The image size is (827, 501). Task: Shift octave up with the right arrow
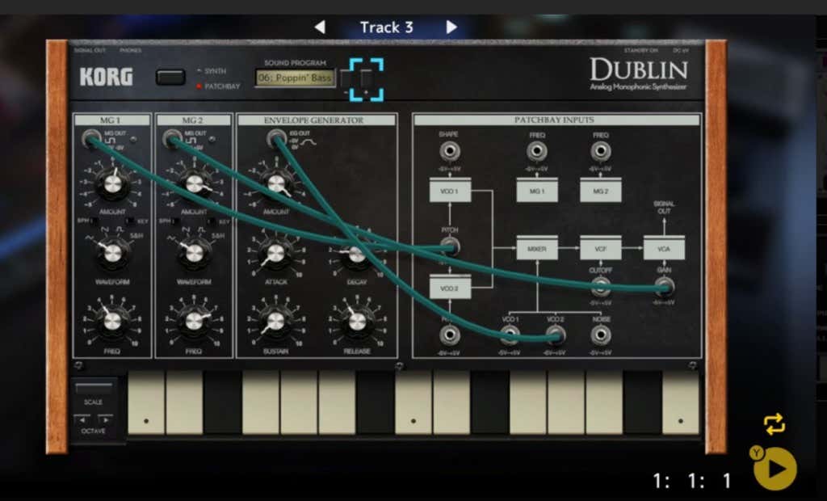(x=105, y=419)
